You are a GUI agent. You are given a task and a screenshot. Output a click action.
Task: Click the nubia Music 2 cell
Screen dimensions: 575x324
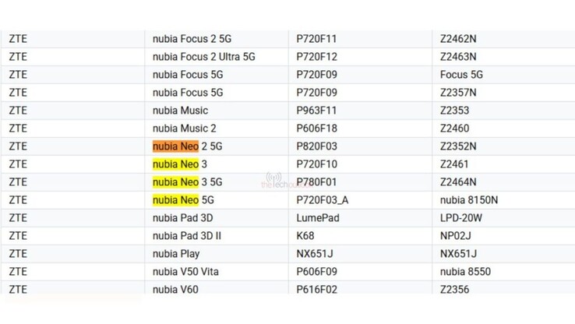click(185, 129)
